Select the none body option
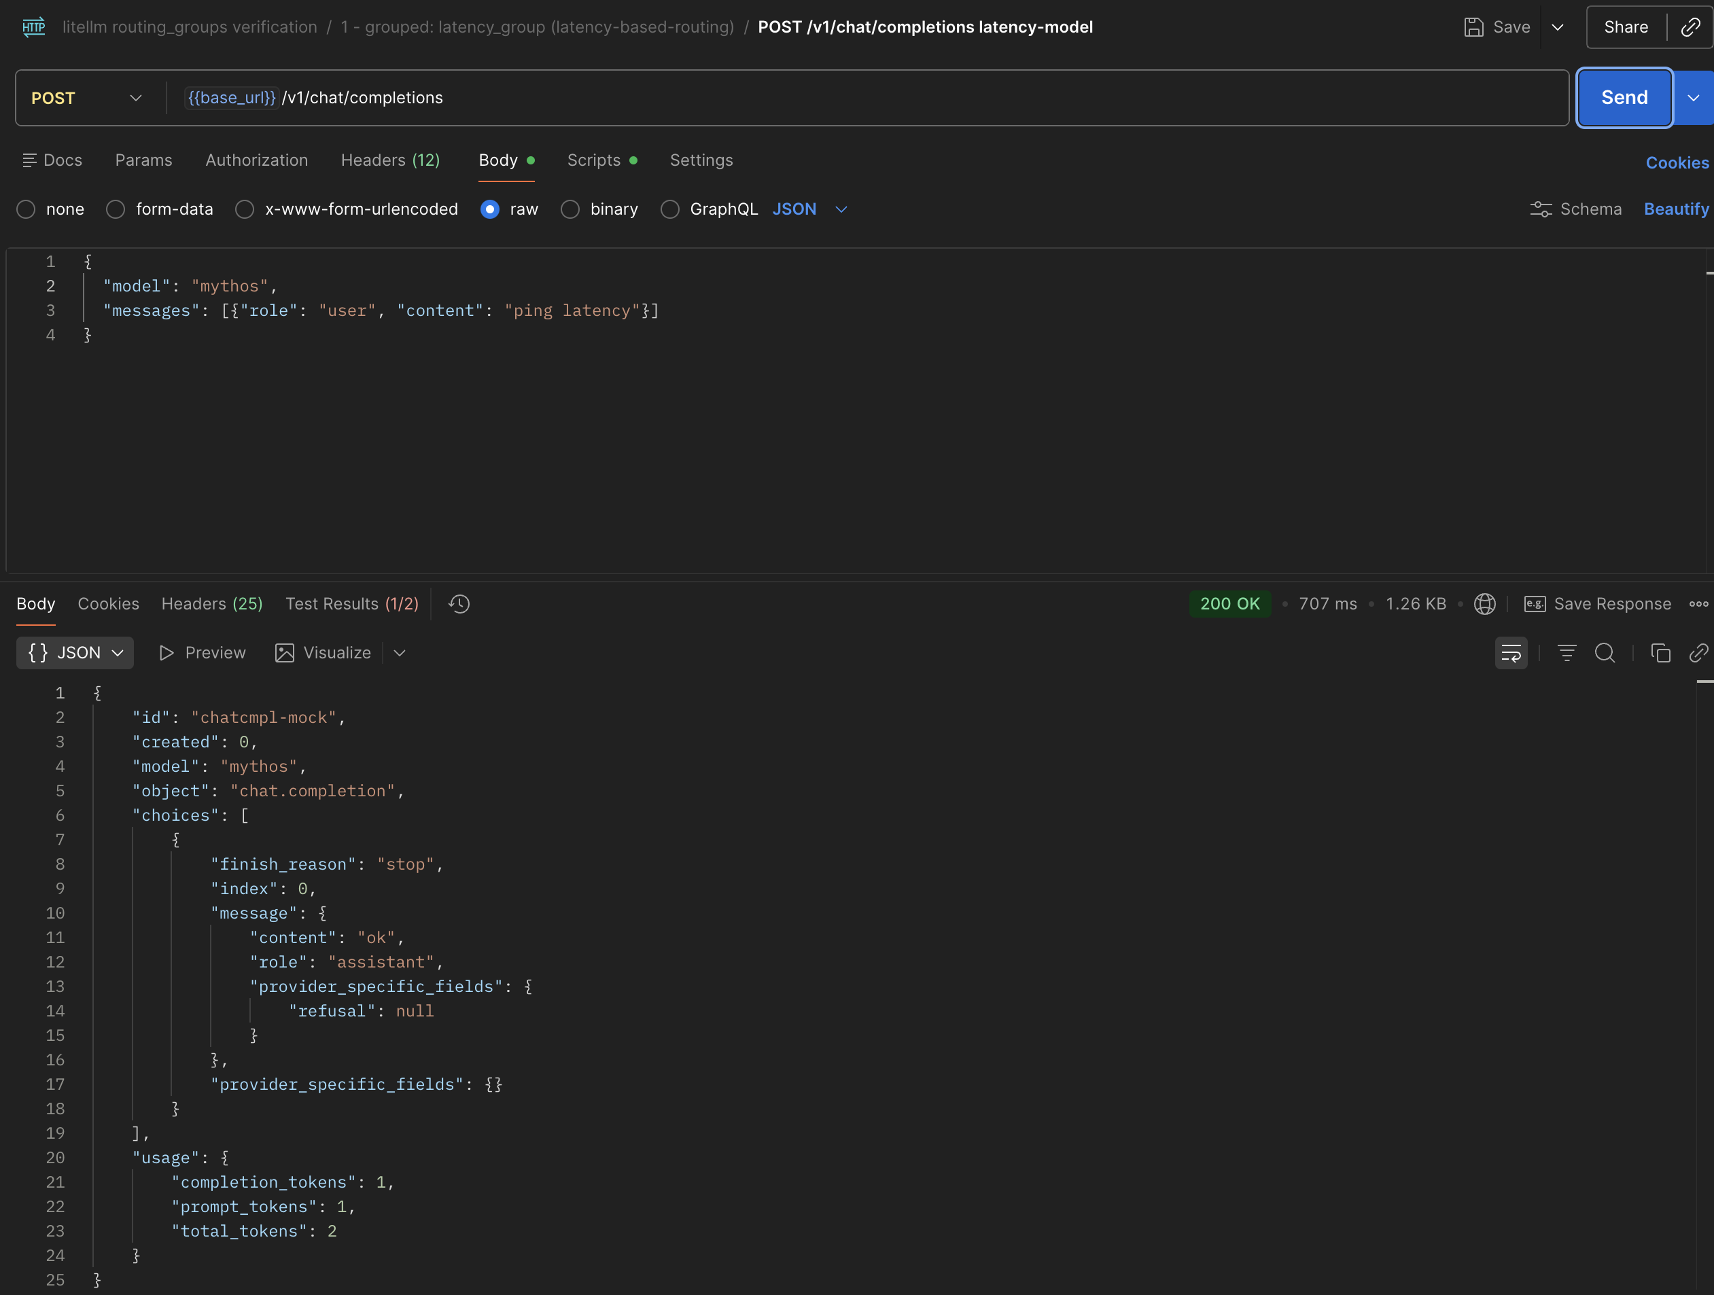Image resolution: width=1714 pixels, height=1295 pixels. [x=27, y=209]
